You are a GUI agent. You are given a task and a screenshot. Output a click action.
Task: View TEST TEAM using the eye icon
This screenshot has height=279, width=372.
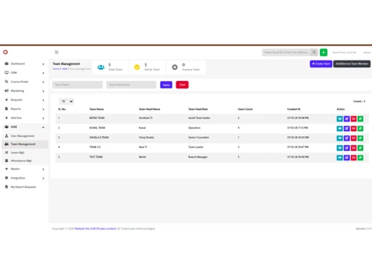click(x=339, y=158)
